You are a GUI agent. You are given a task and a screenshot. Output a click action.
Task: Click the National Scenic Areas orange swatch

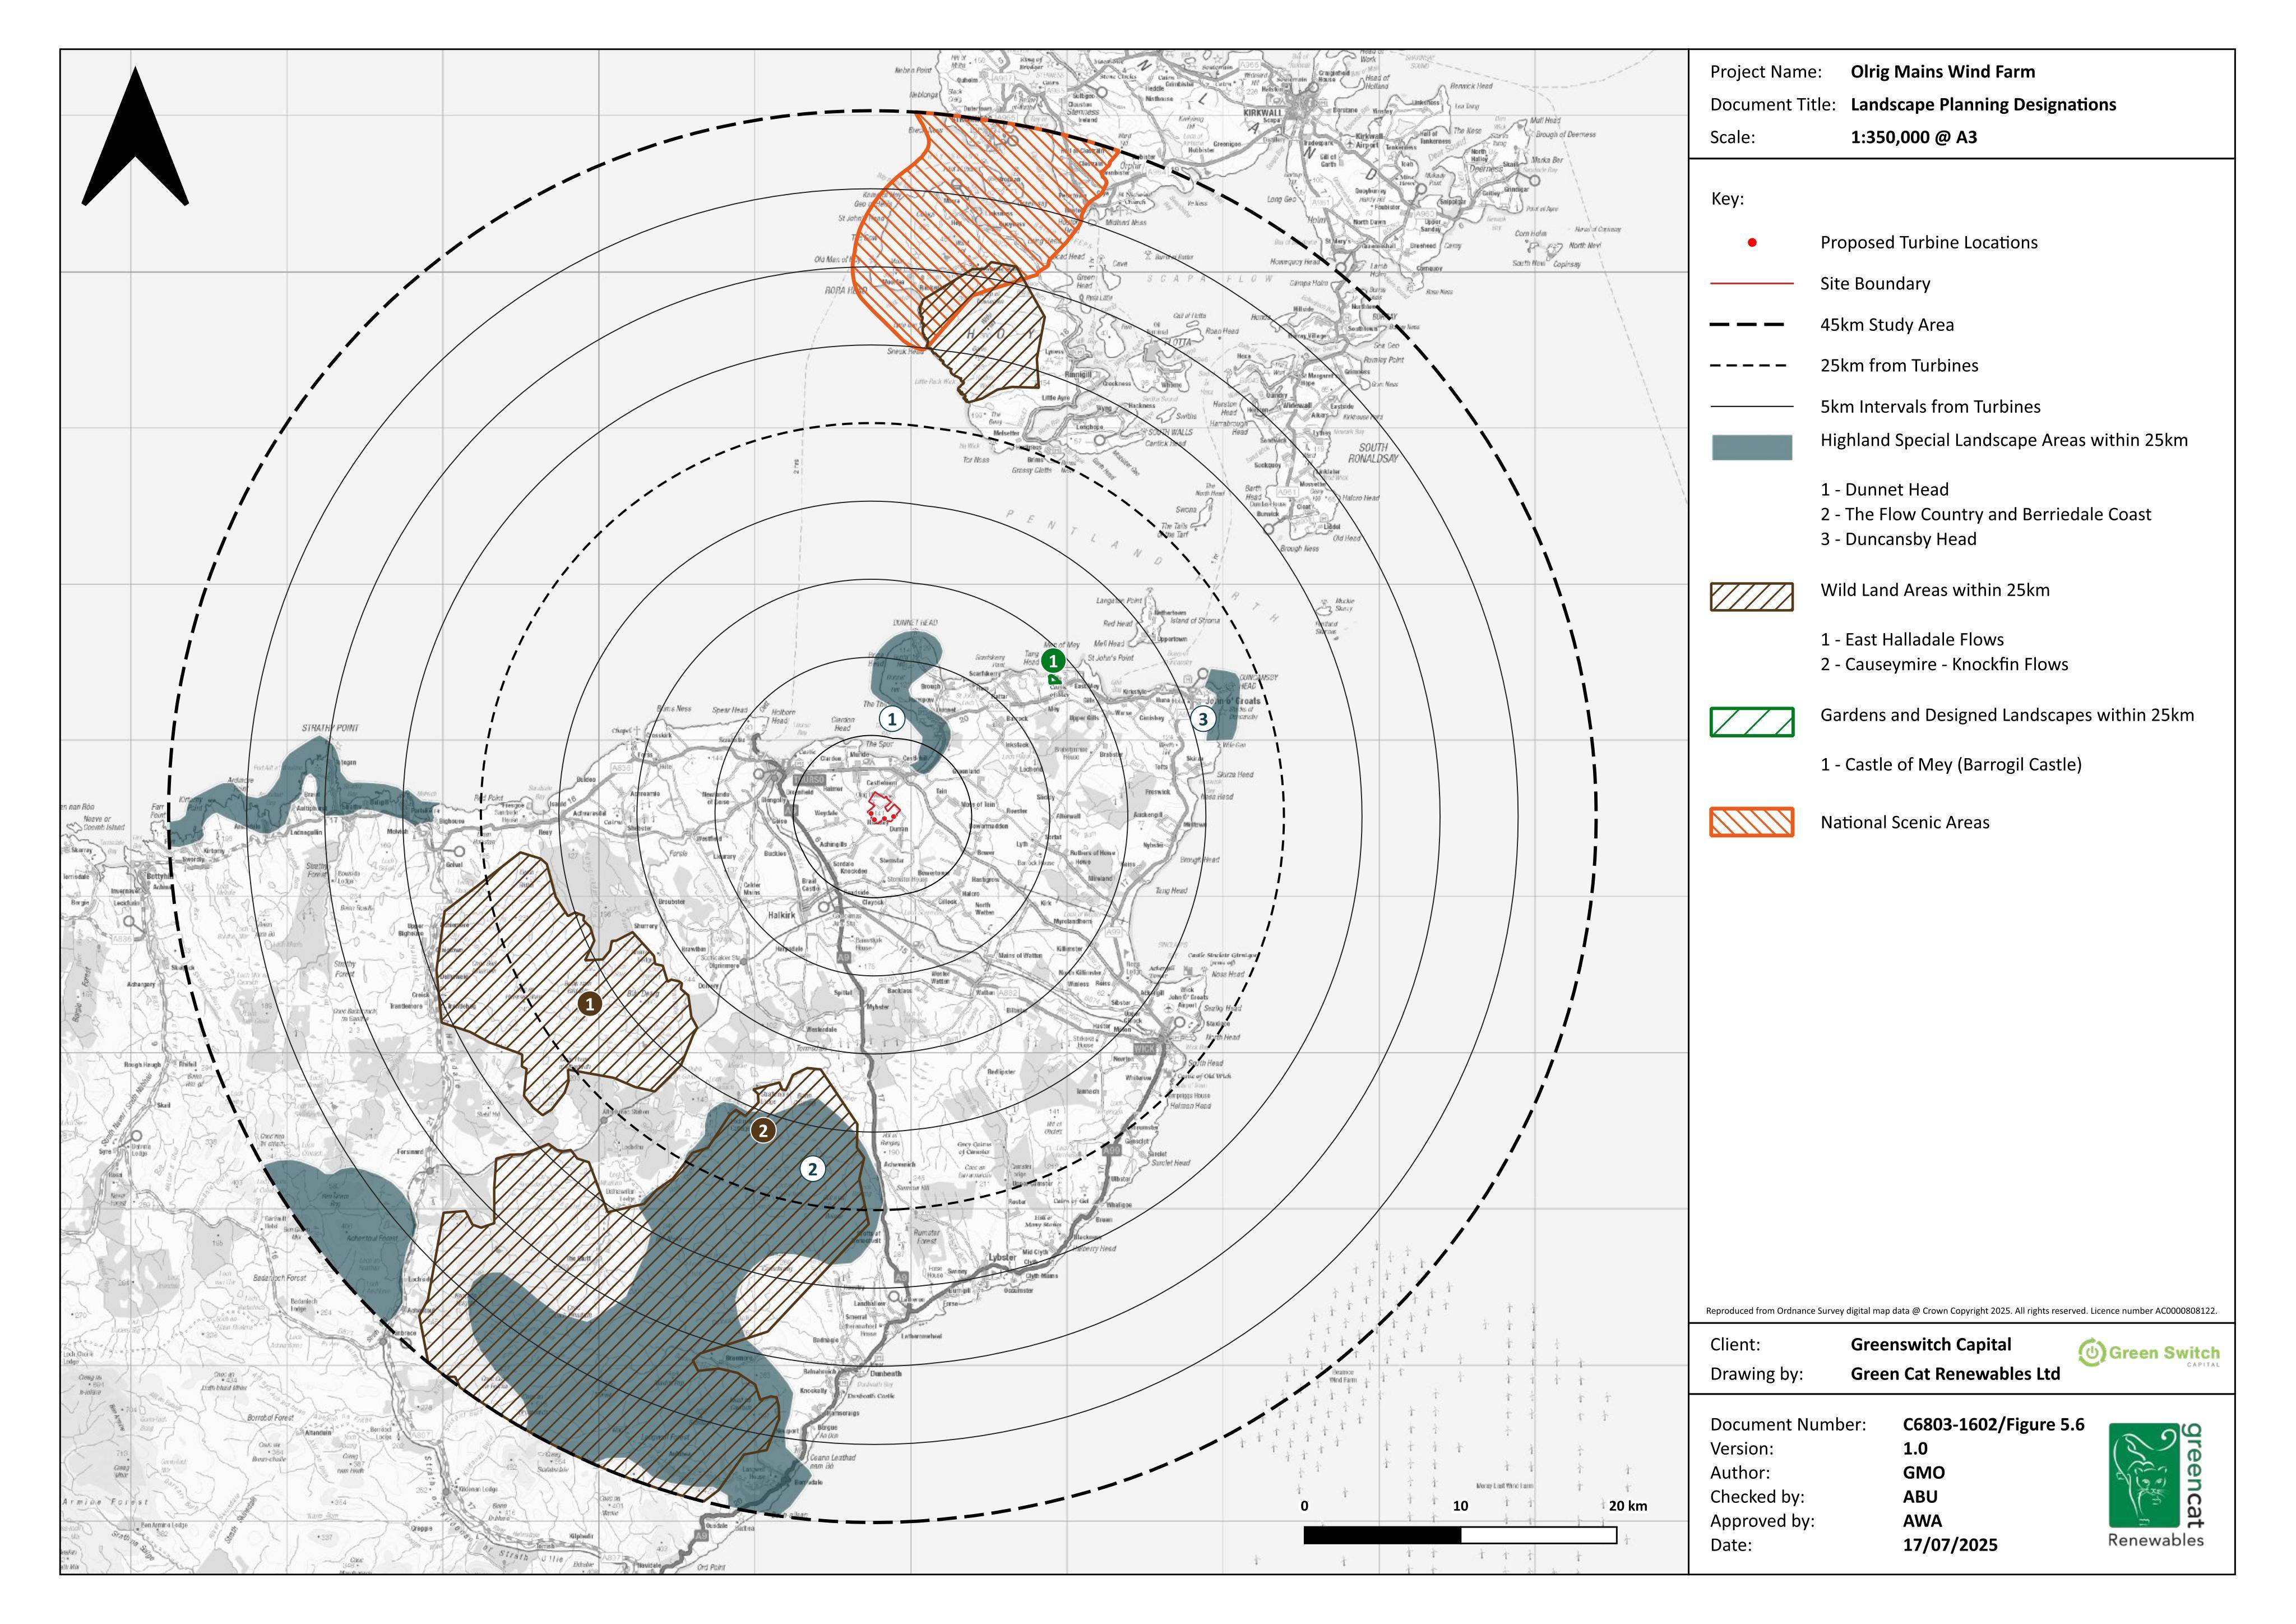coord(1752,823)
